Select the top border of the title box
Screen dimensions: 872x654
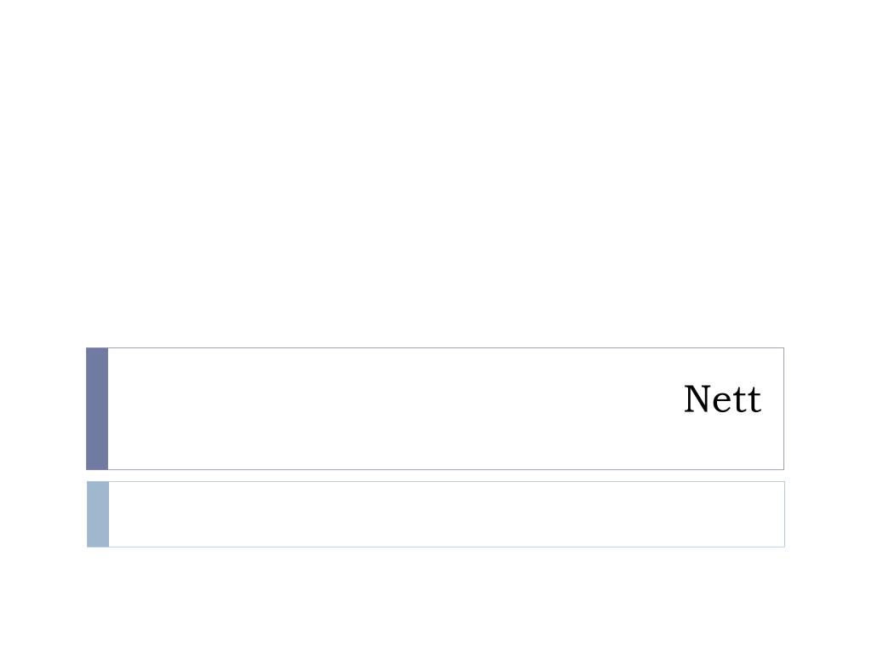446,348
